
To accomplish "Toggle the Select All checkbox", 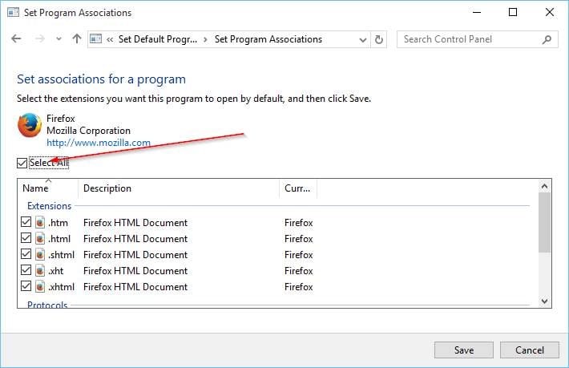I will 22,163.
